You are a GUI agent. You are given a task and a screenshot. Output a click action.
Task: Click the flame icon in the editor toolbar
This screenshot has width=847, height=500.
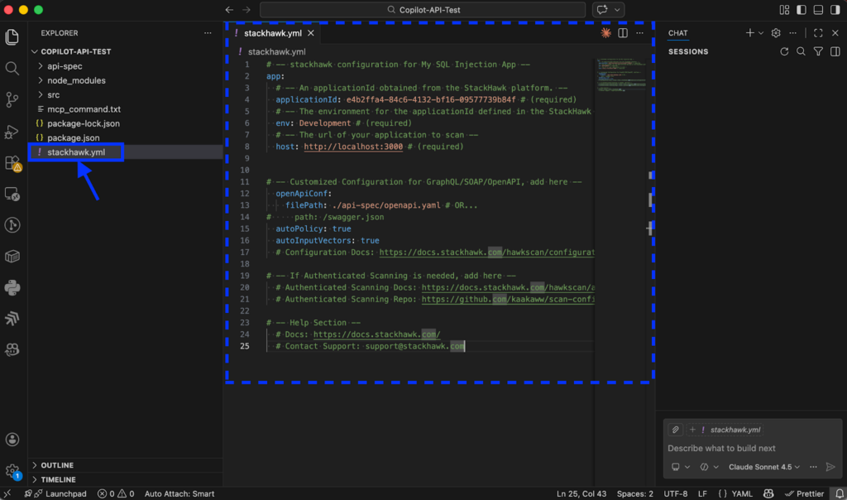pyautogui.click(x=606, y=32)
